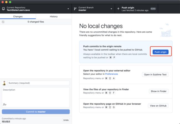This screenshot has width=180, height=124.
Task: Click View on GitHub button
Action: 158,106
